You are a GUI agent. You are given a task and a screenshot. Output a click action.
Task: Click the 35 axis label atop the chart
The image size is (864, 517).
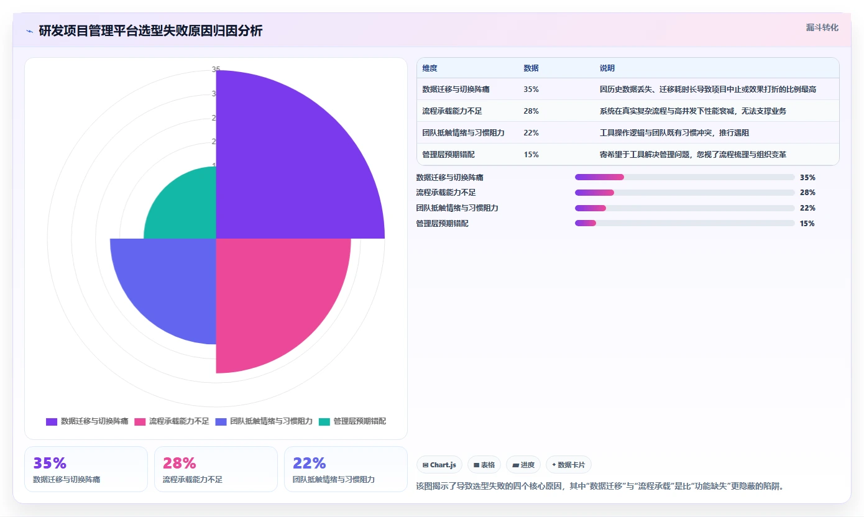(216, 70)
